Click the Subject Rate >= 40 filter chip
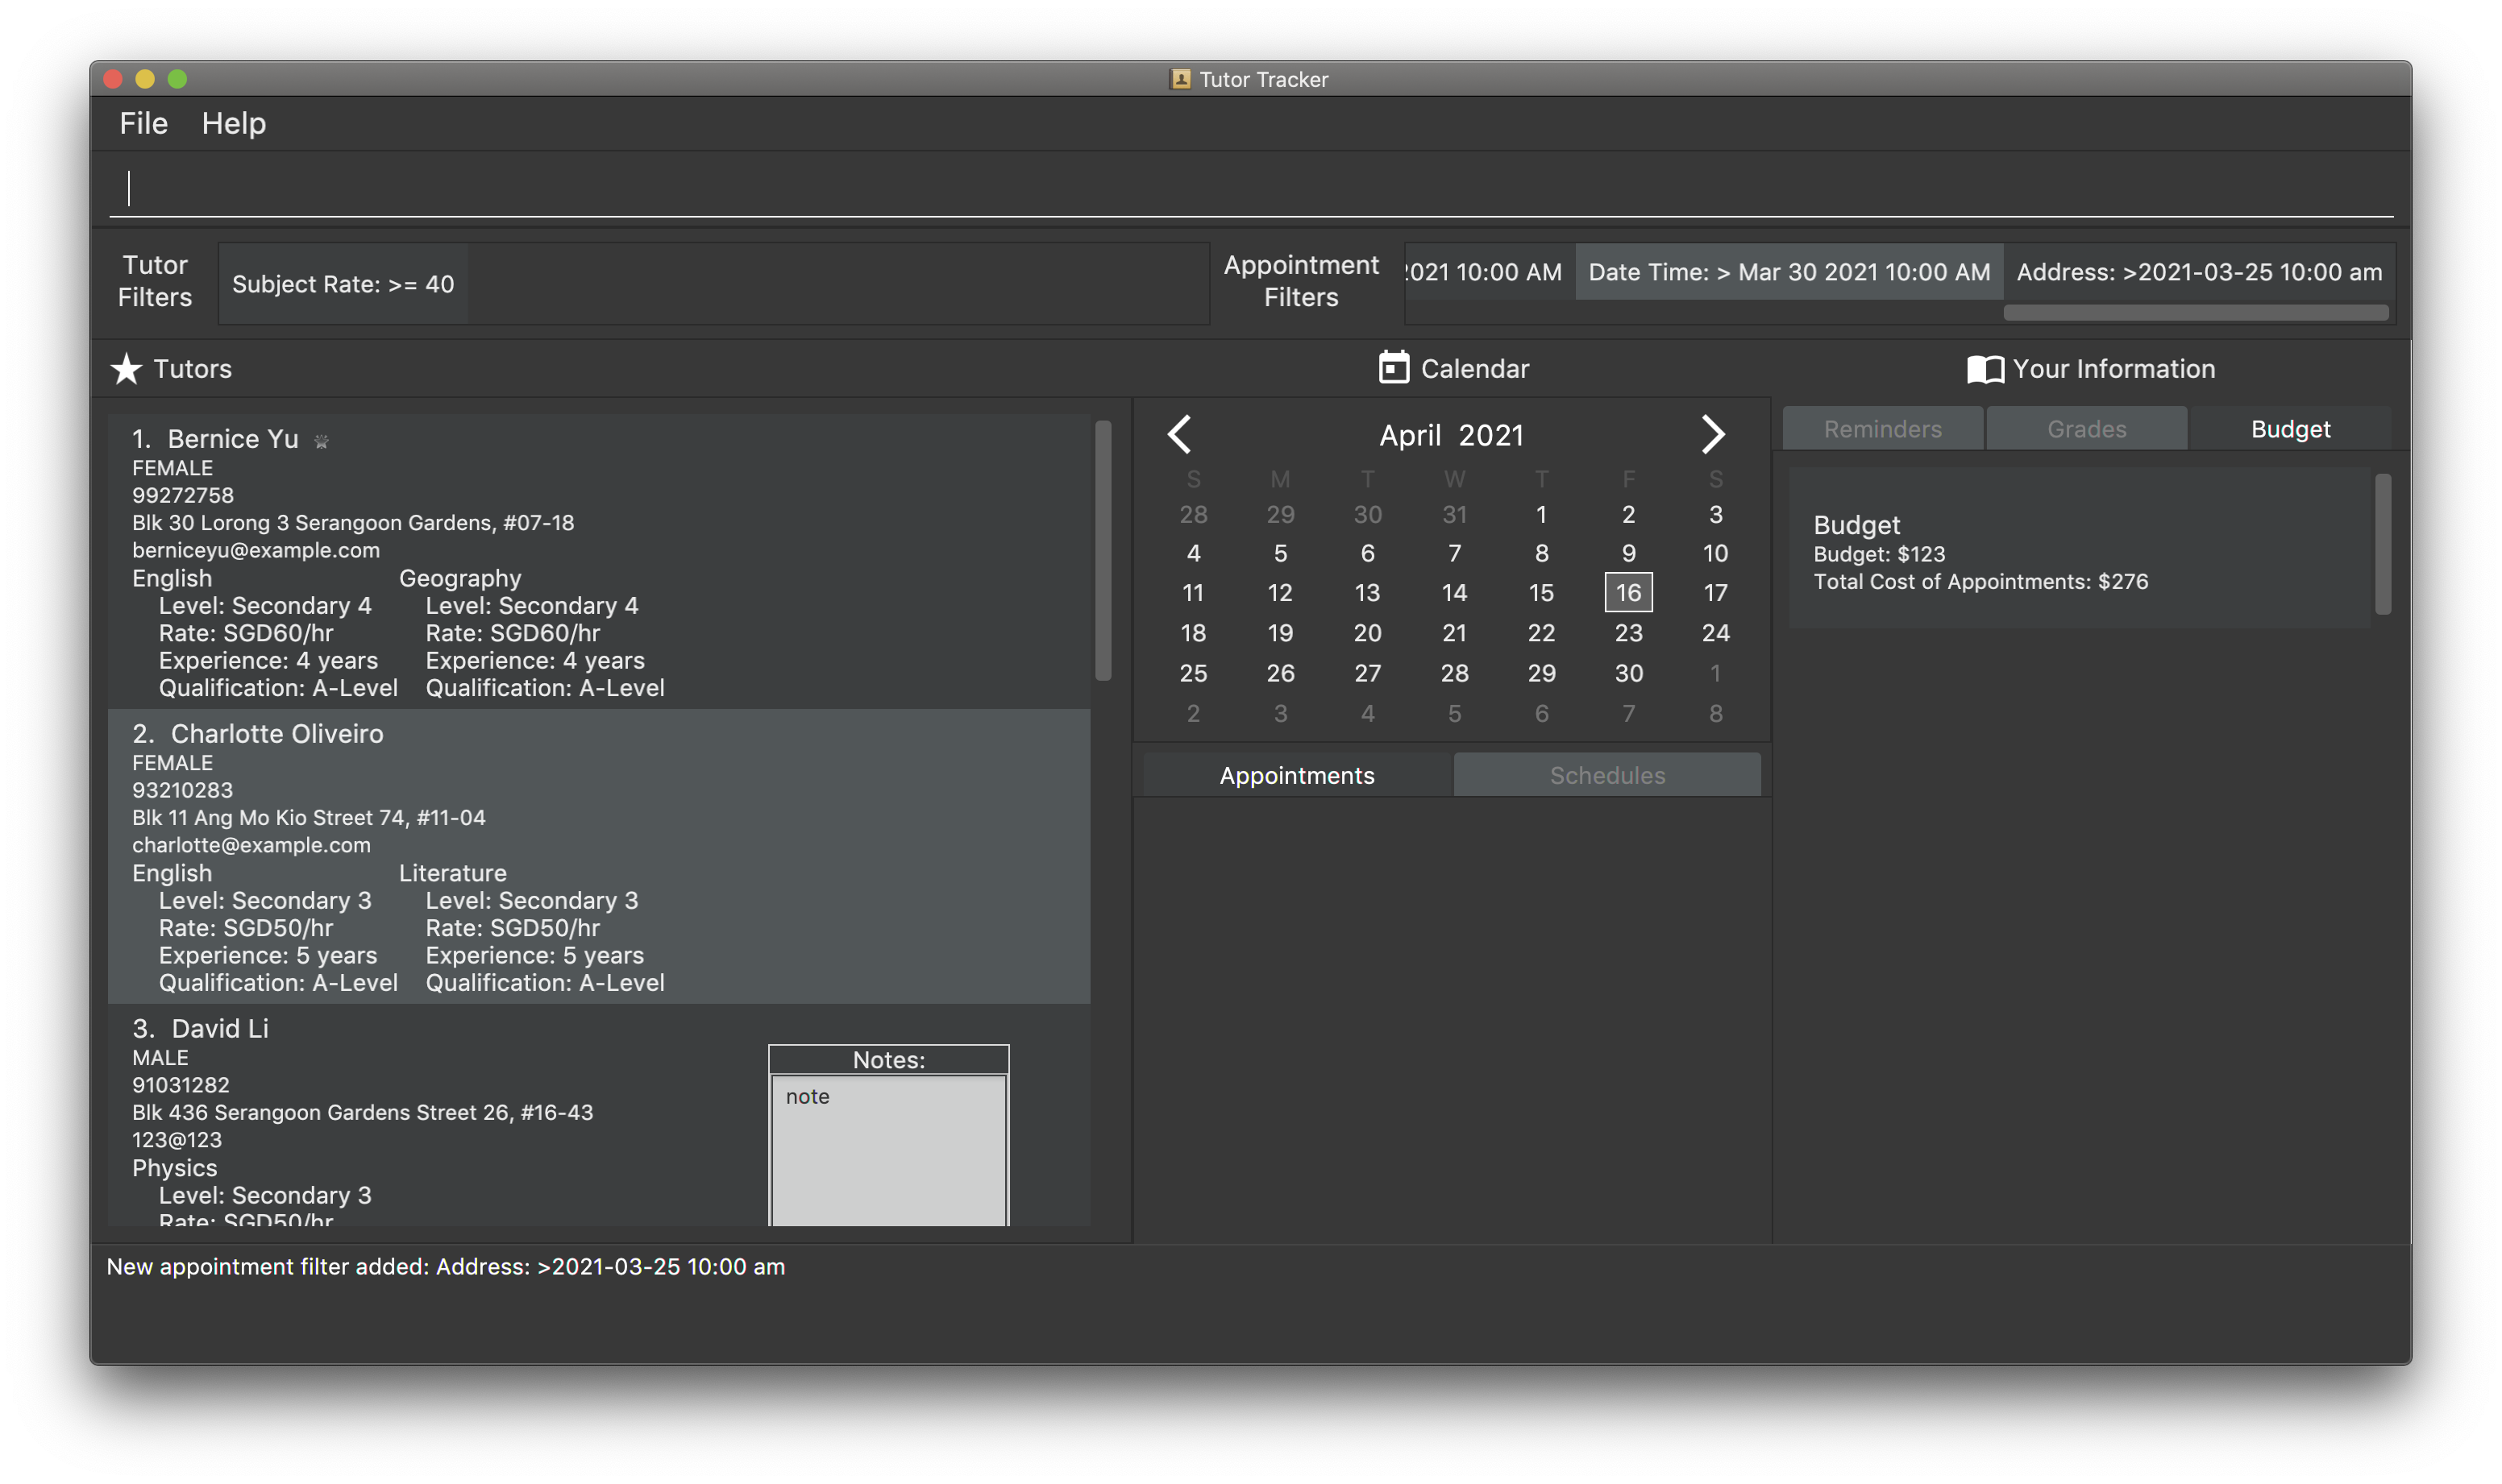 343,284
